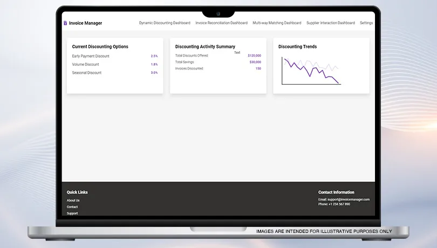Click the Invoices Discounted count of 150
The width and height of the screenshot is (437, 248).
pyautogui.click(x=258, y=68)
